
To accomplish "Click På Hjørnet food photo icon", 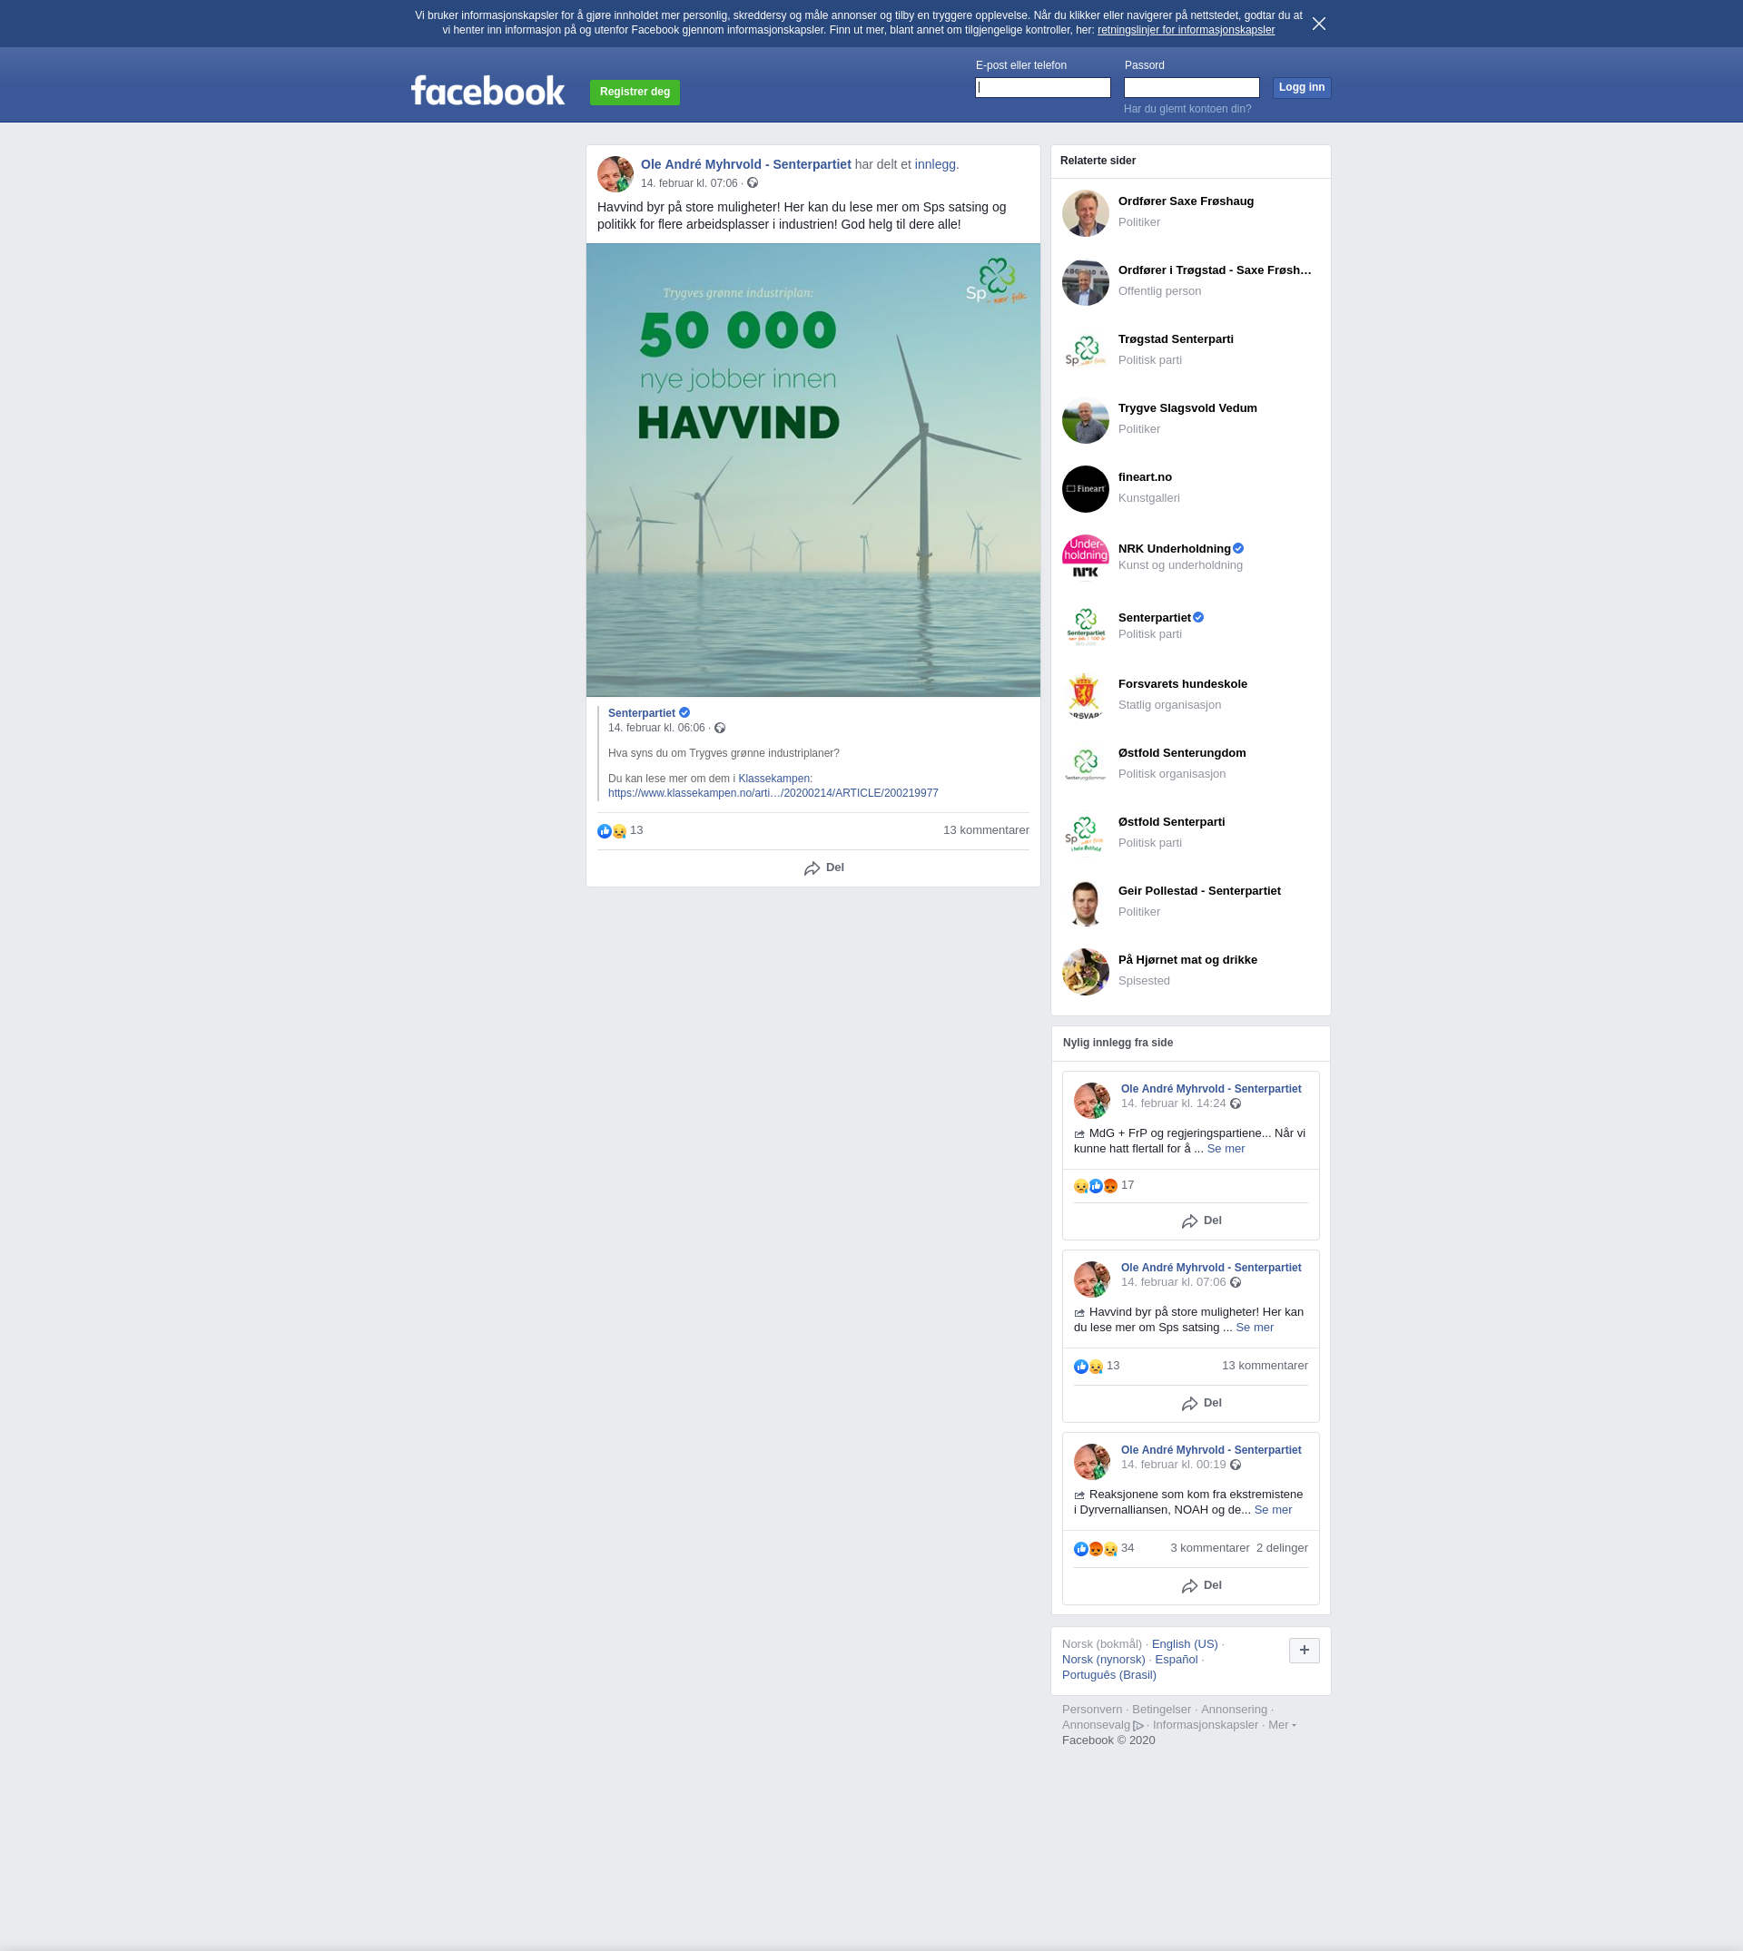I will coord(1084,972).
